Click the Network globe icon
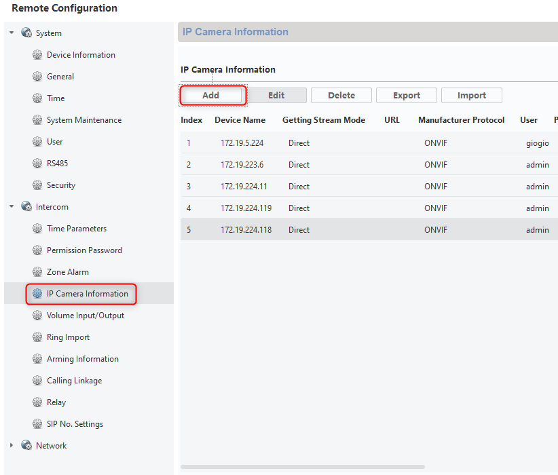558x475 pixels. coord(26,444)
